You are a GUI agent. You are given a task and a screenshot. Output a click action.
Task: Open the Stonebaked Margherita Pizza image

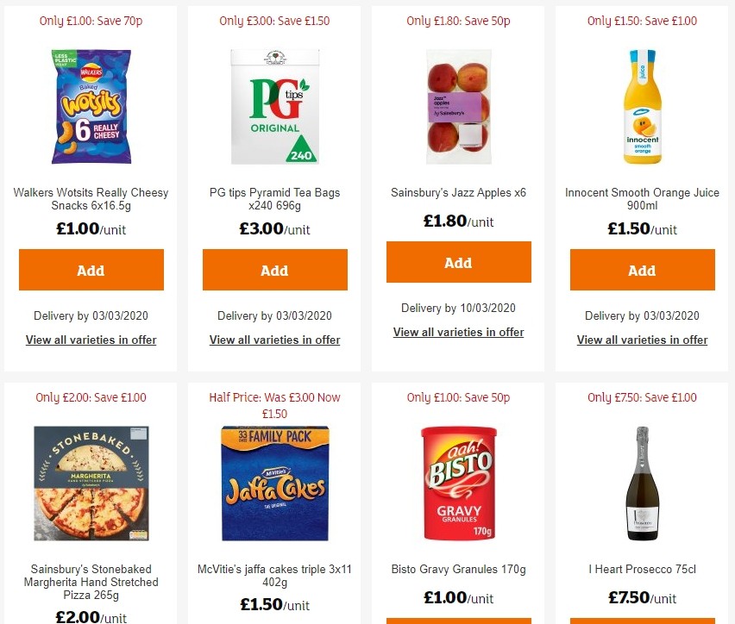tap(91, 484)
